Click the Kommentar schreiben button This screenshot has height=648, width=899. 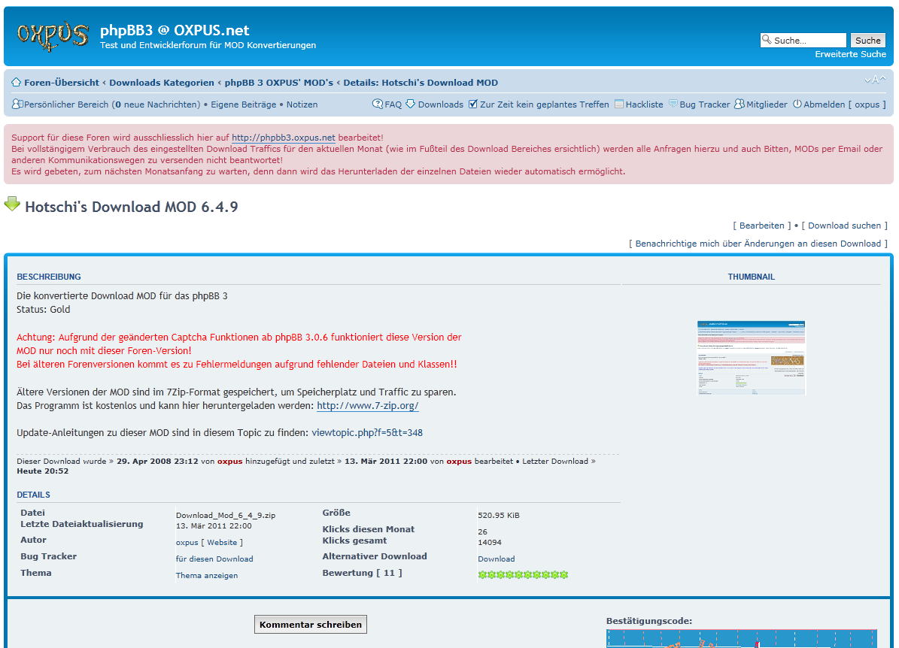[x=311, y=624]
